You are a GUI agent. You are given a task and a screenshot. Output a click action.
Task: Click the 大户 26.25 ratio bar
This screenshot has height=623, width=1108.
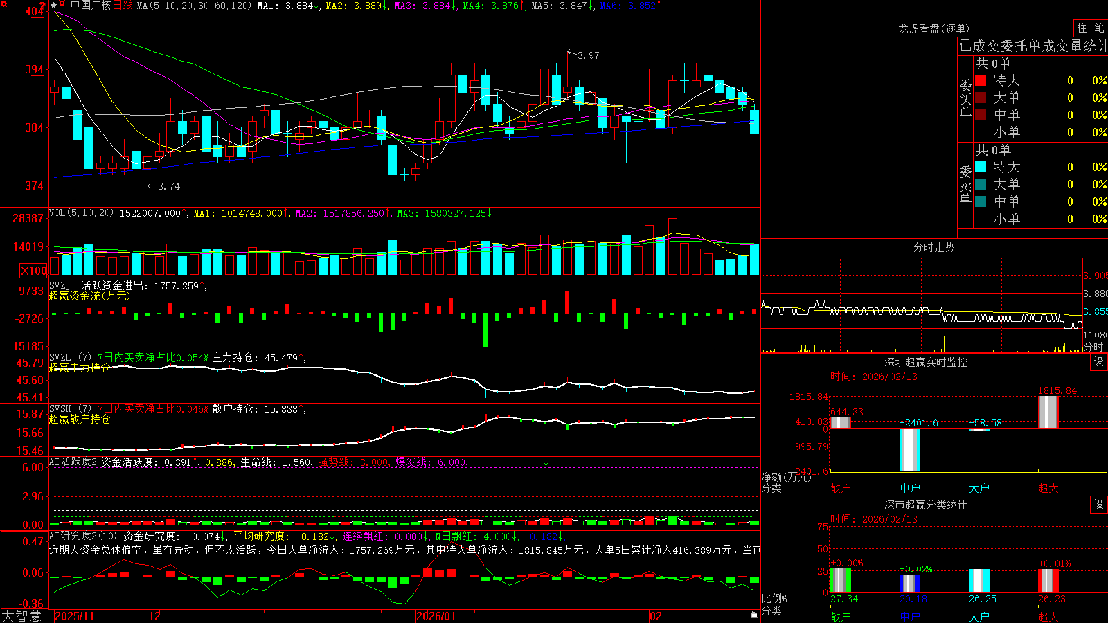coord(979,580)
